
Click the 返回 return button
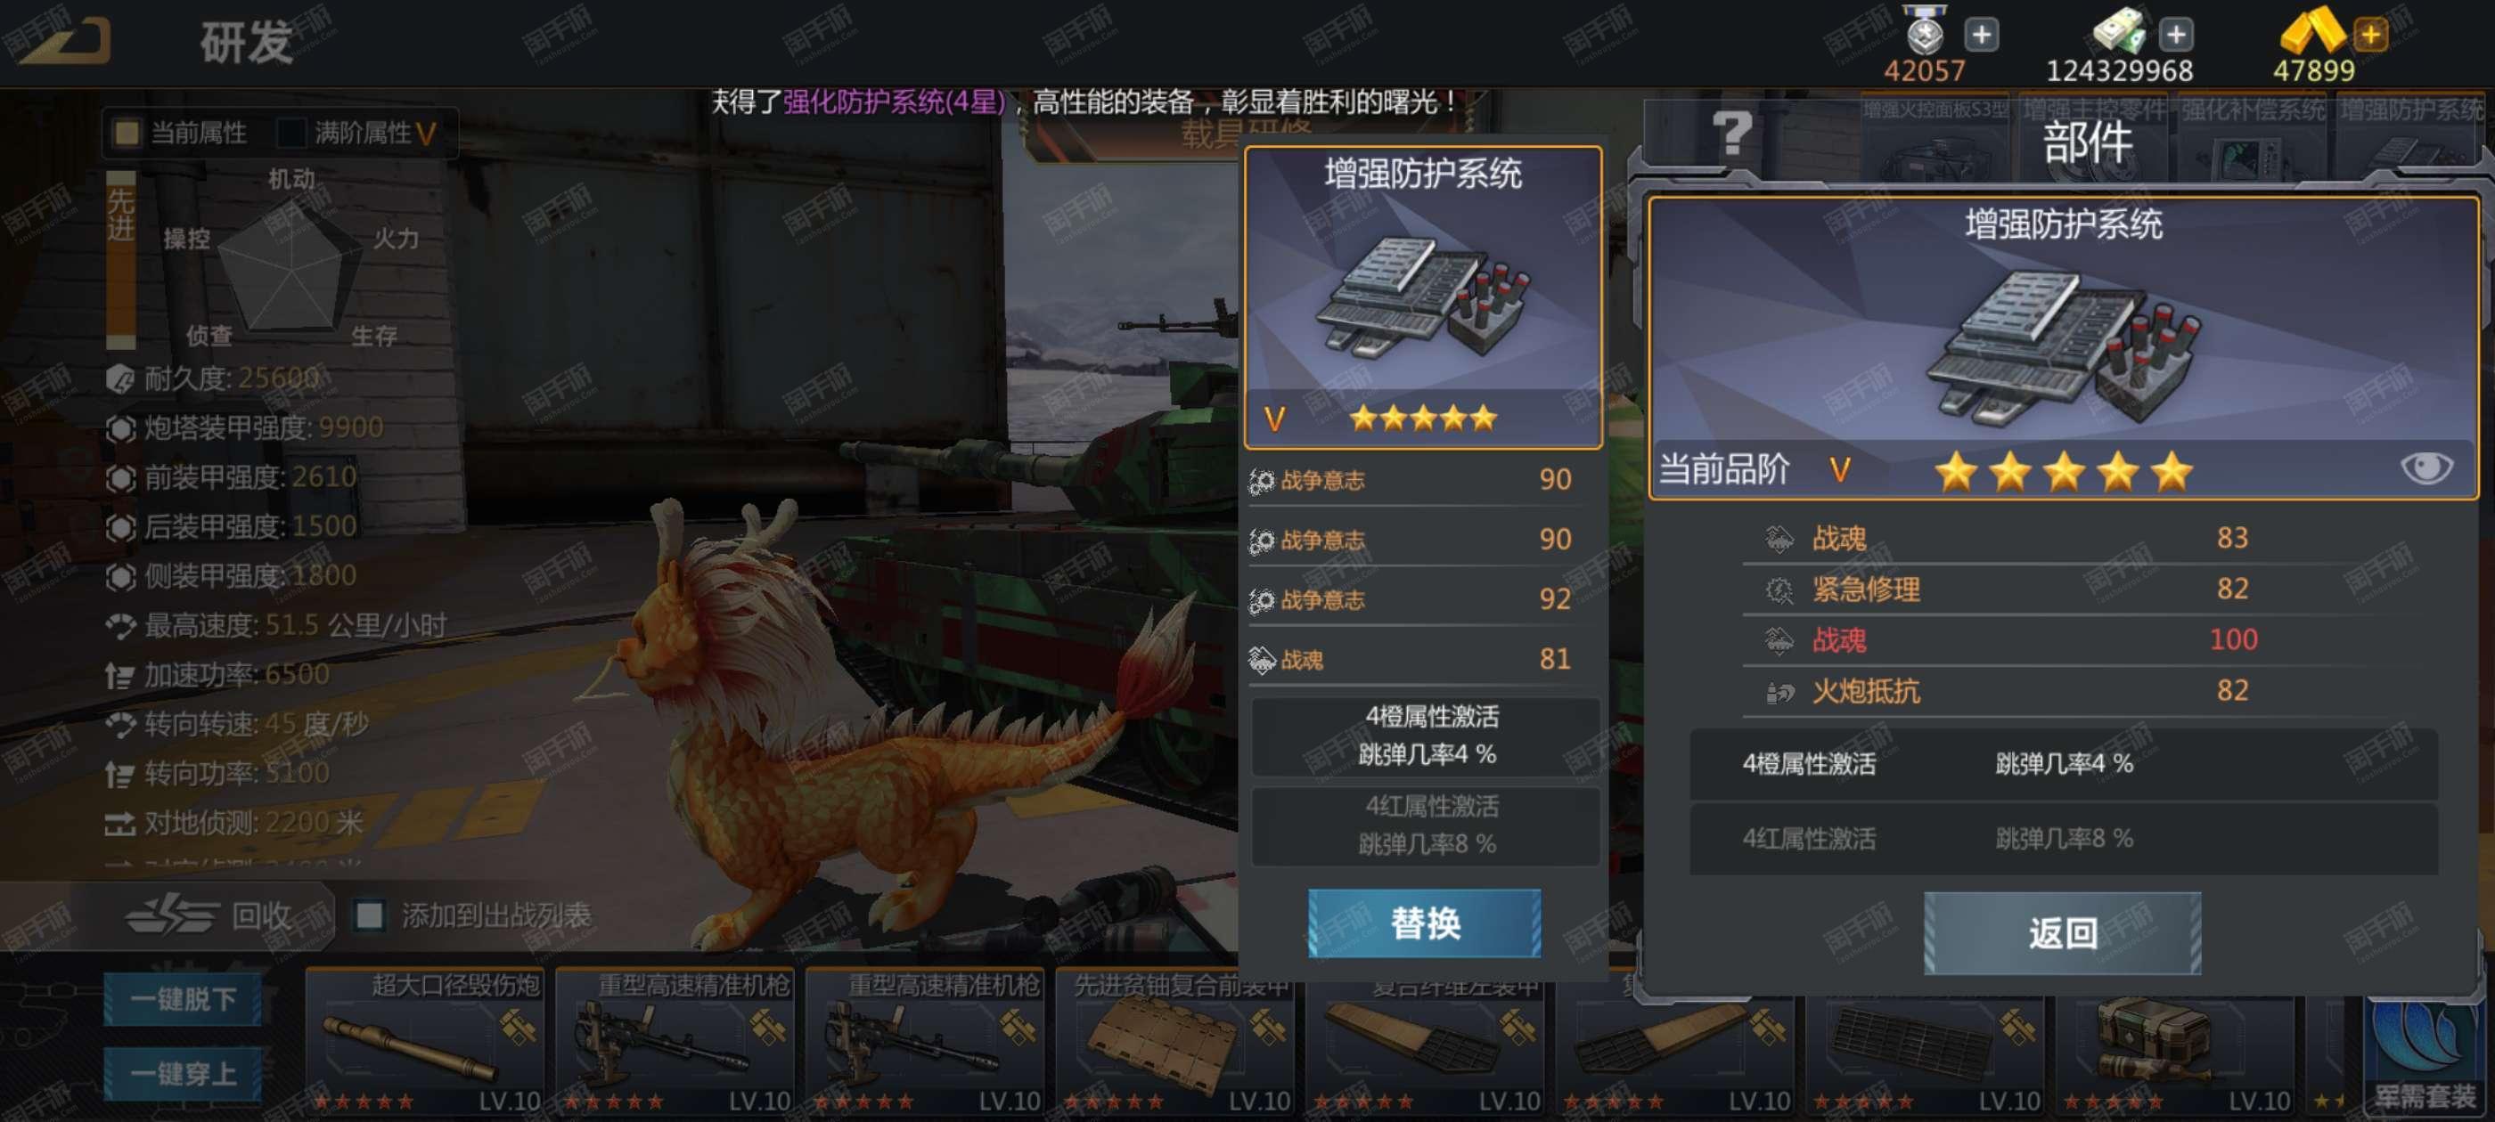[x=2062, y=932]
